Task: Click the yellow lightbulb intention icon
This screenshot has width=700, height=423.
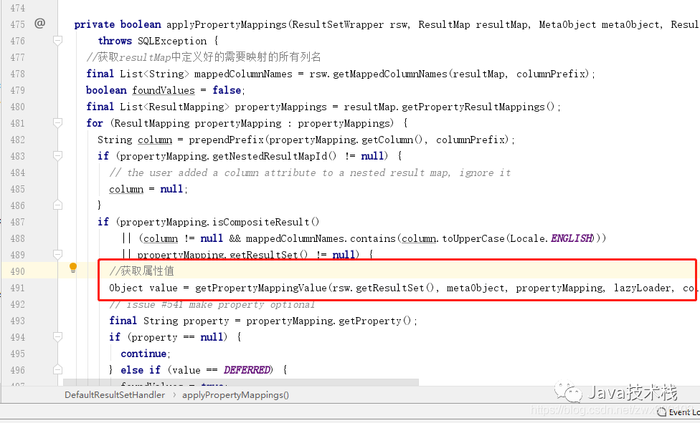Action: tap(73, 268)
